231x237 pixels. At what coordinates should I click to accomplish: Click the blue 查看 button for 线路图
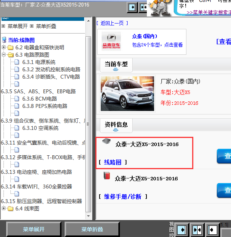pos(224,156)
